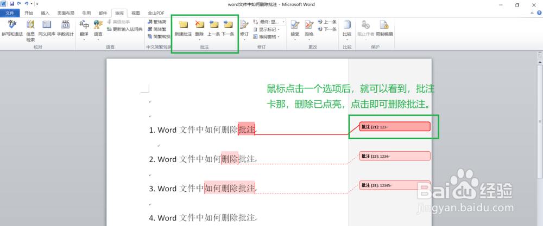
Task: Switch to the 邮件 tab
Action: tap(103, 13)
